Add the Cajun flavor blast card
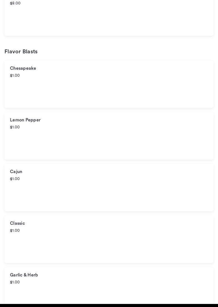This screenshot has height=307, width=218. tap(109, 188)
